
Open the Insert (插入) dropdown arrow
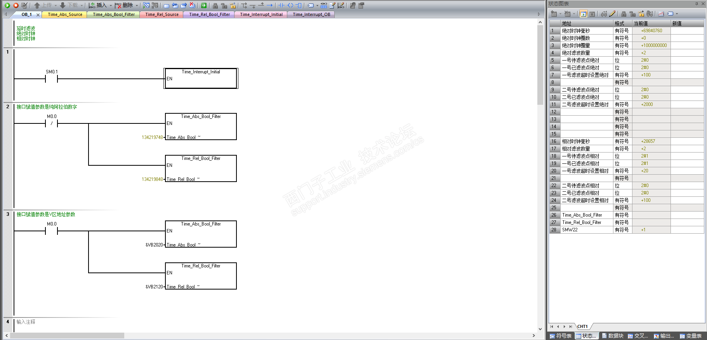(111, 5)
